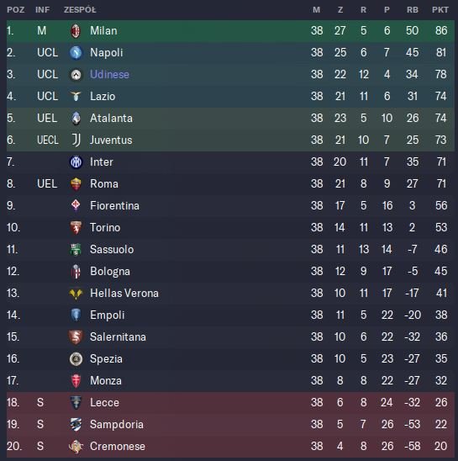Sort by the RB column header
The width and height of the screenshot is (458, 461).
click(x=412, y=10)
